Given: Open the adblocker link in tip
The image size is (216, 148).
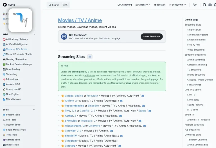Looking at the screenshot, I should pos(90,76).
